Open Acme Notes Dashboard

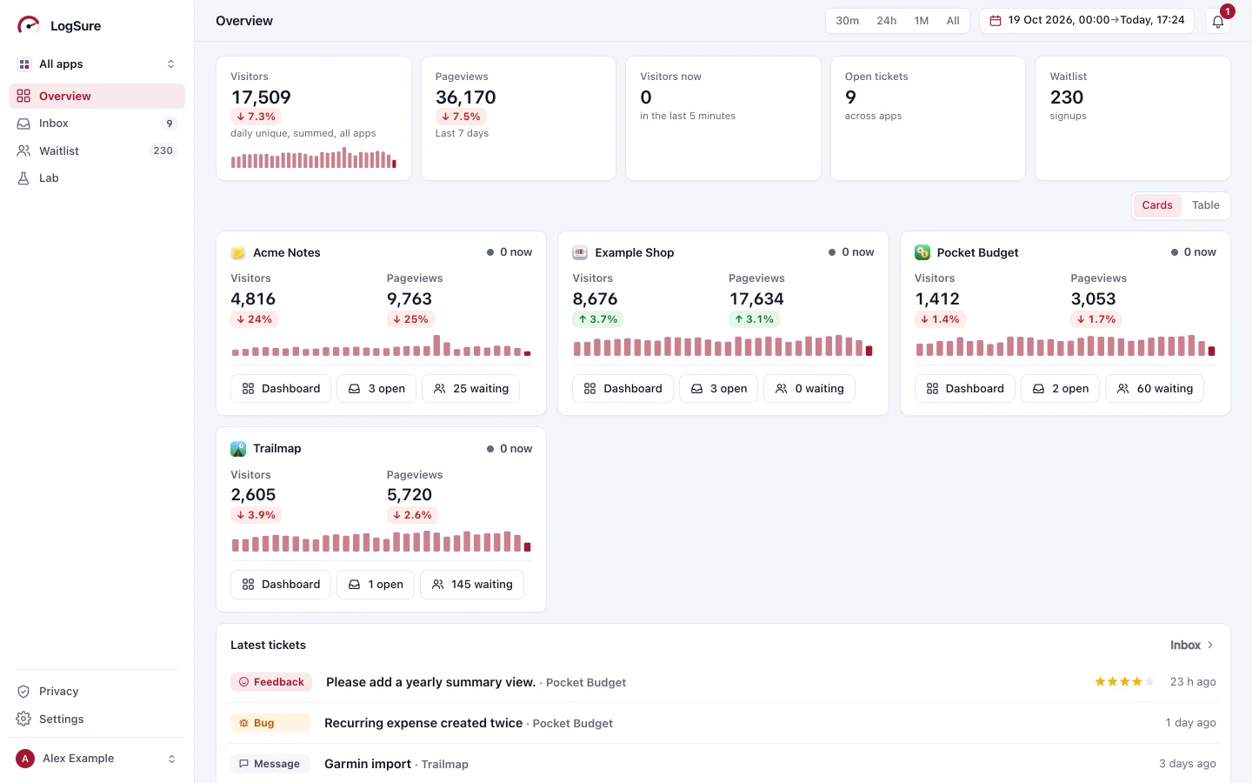(x=281, y=389)
